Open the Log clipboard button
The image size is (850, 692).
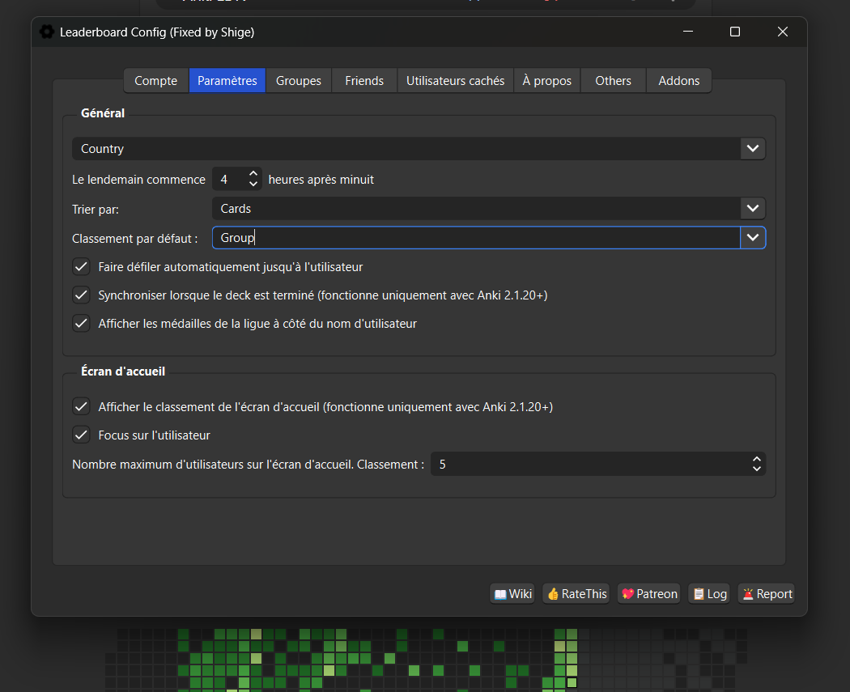pos(708,594)
